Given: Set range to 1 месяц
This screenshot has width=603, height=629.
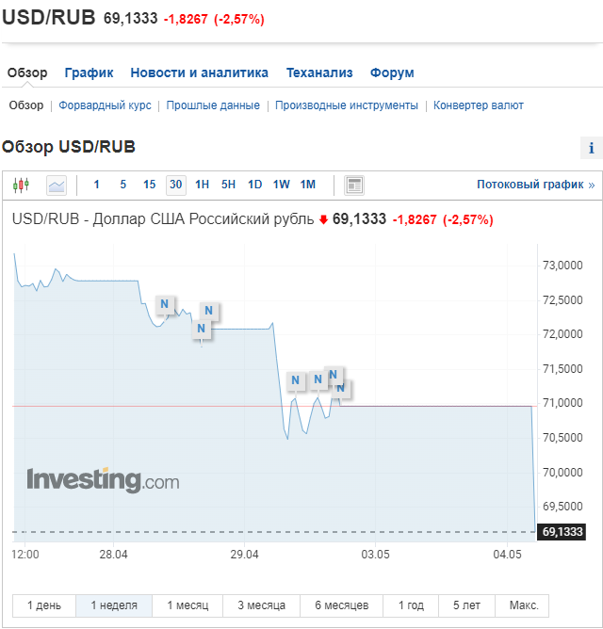Looking at the screenshot, I should 188,605.
